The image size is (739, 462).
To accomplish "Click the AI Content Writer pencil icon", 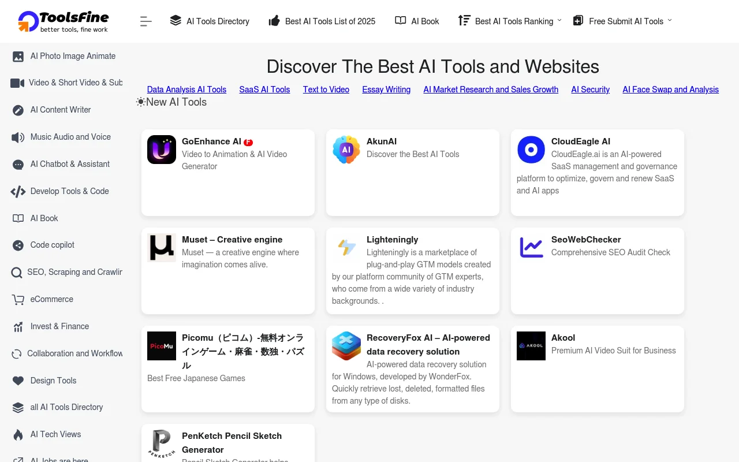I will click(17, 110).
